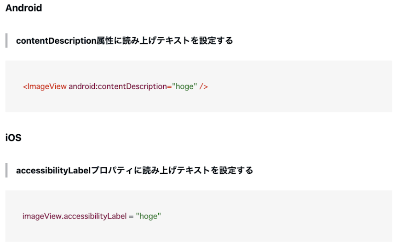The image size is (397, 251).
Task: Click the "hoge" string in Android code
Action: click(184, 86)
